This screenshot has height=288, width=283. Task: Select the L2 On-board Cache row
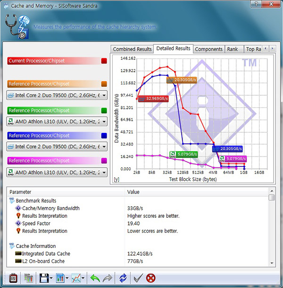click(138, 261)
